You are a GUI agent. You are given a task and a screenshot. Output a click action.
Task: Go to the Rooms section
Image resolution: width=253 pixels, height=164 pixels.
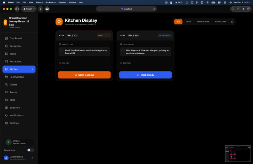pyautogui.click(x=19, y=92)
